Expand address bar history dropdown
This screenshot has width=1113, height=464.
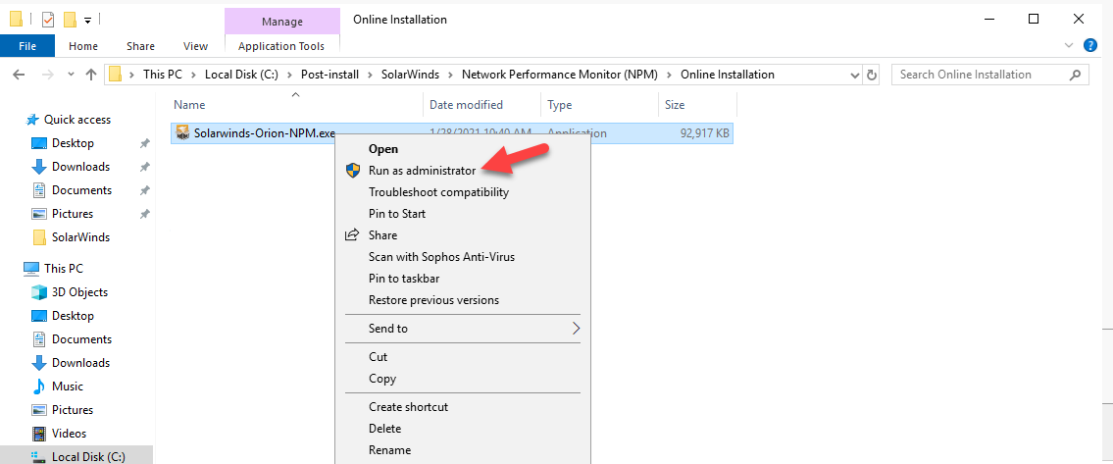(x=854, y=74)
